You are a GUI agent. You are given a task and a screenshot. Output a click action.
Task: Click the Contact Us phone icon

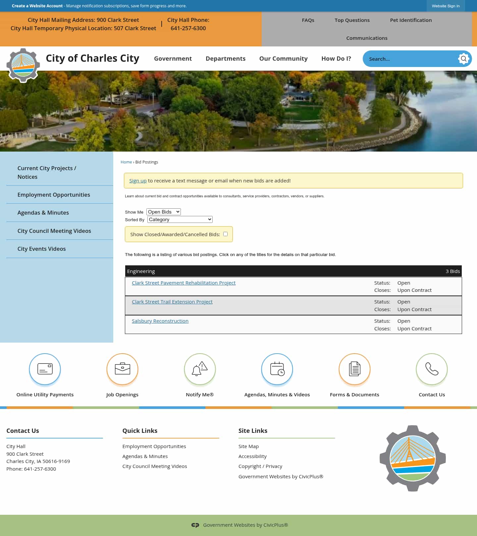point(432,369)
